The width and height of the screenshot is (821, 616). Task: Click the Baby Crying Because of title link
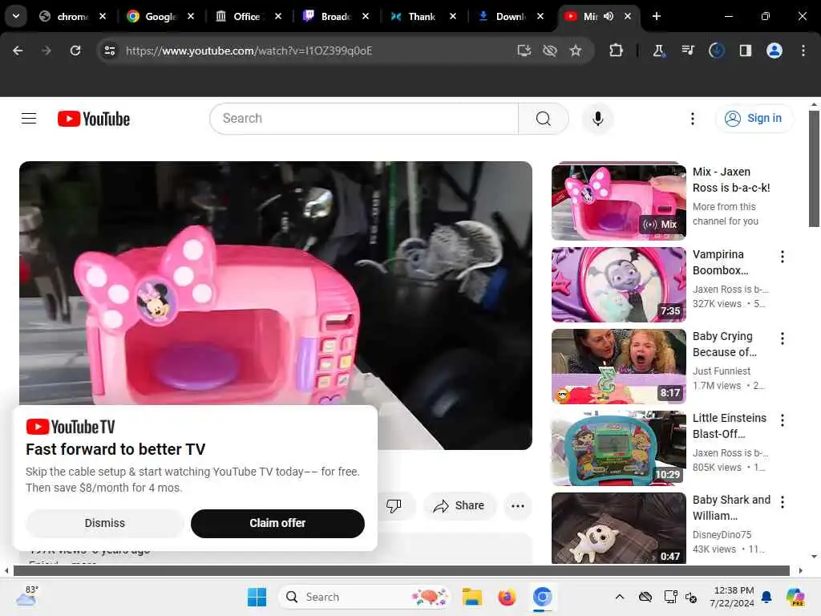(724, 344)
